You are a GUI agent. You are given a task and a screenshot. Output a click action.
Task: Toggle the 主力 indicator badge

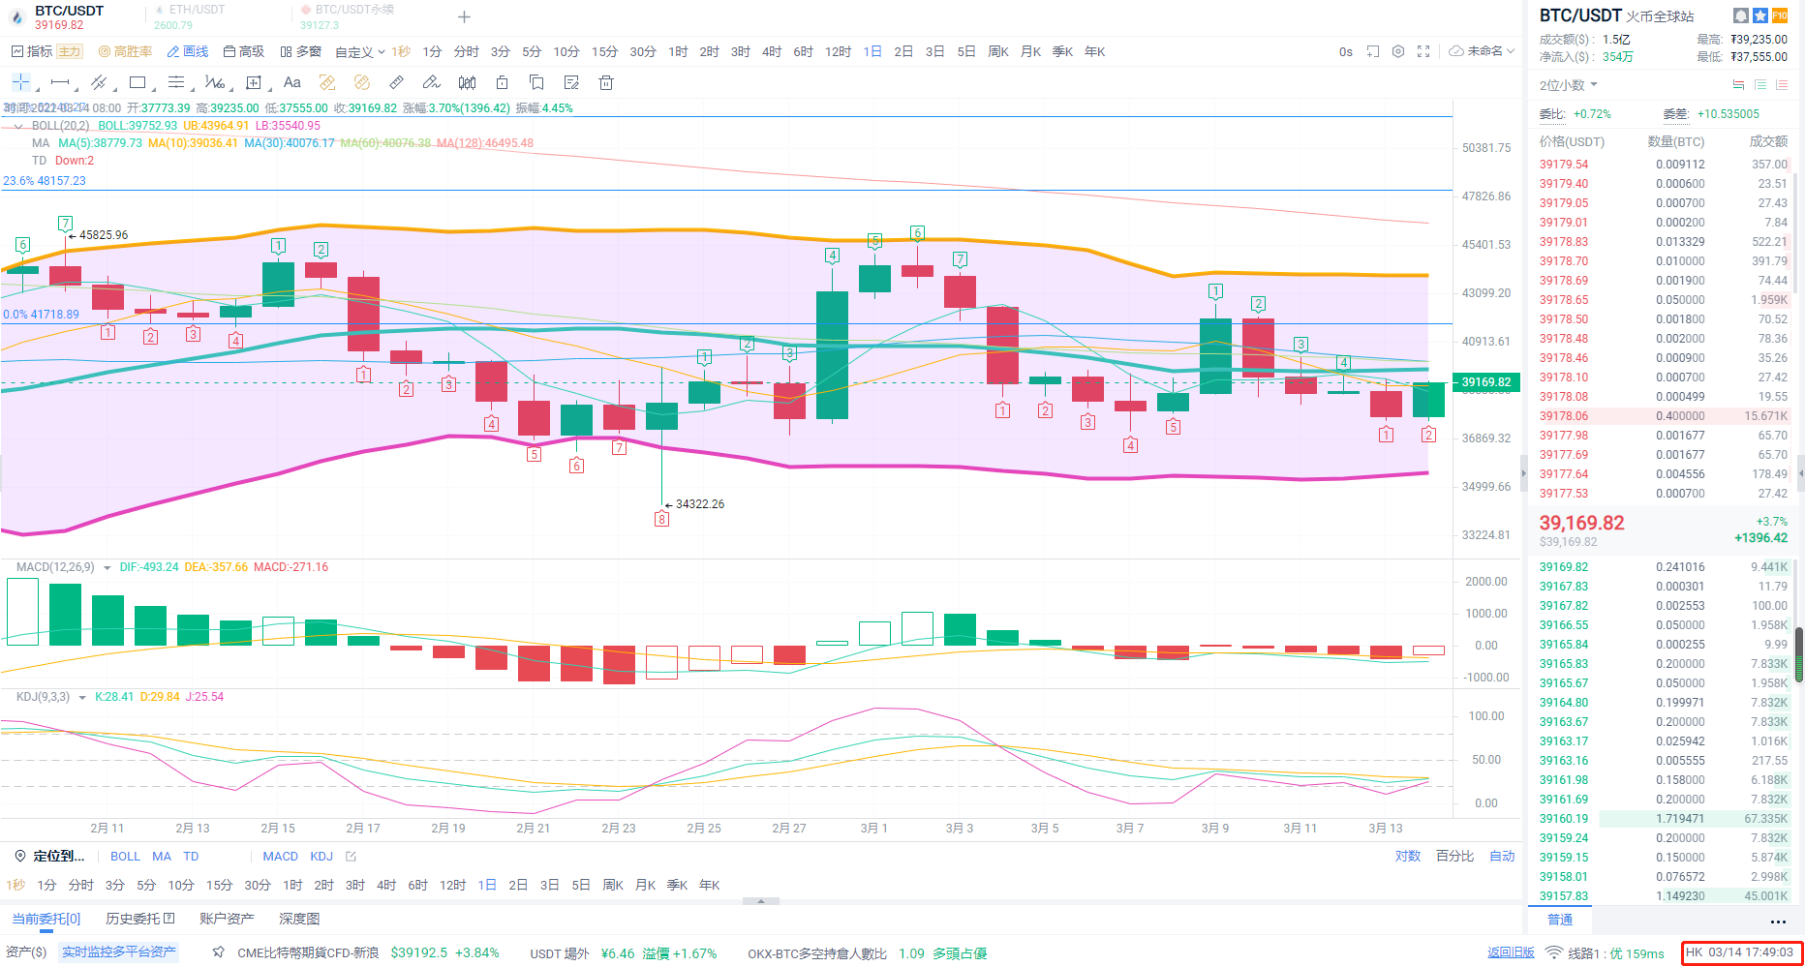(70, 51)
